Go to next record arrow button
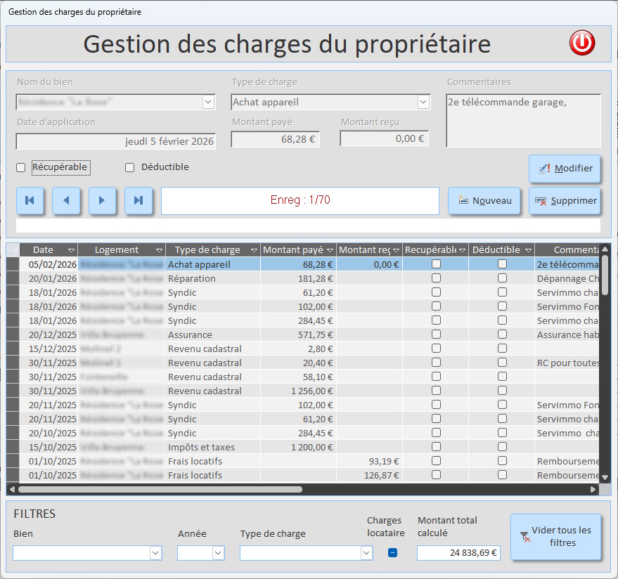The height and width of the screenshot is (579, 618). click(x=103, y=200)
